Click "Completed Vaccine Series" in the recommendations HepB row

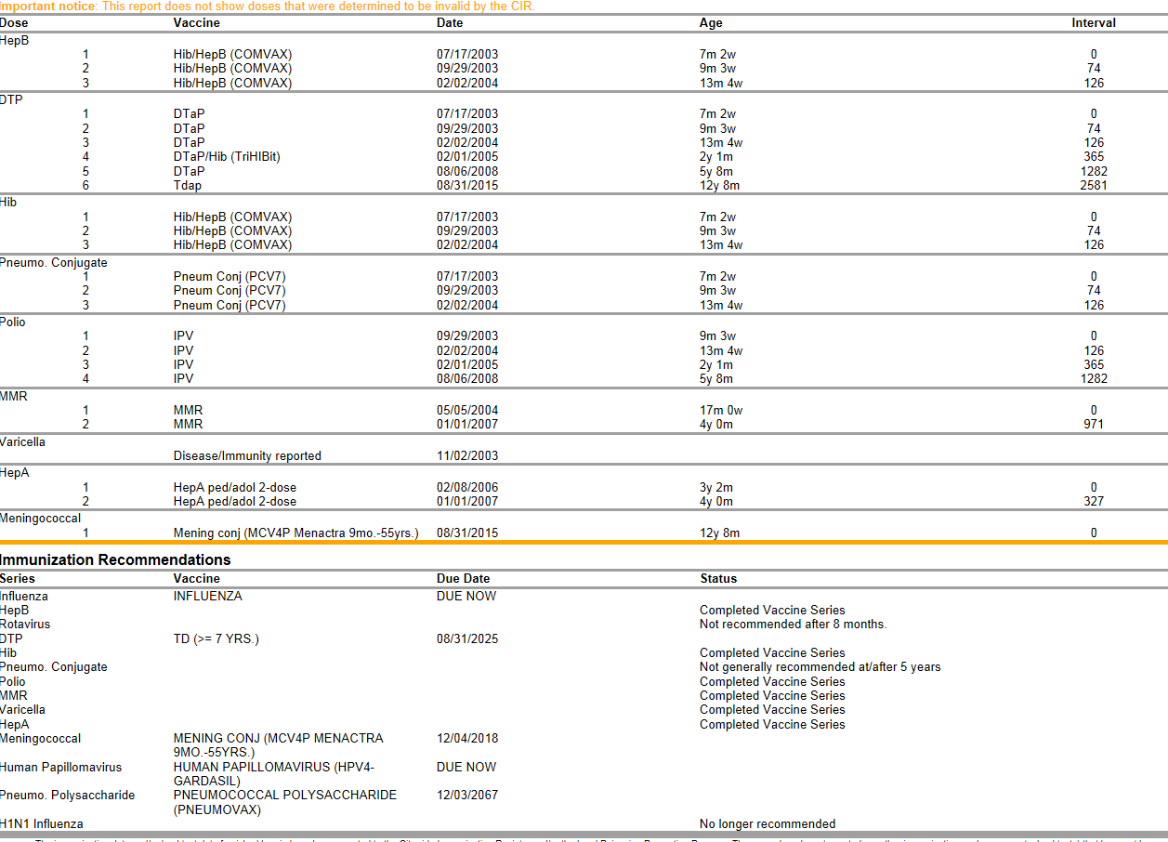pos(772,611)
